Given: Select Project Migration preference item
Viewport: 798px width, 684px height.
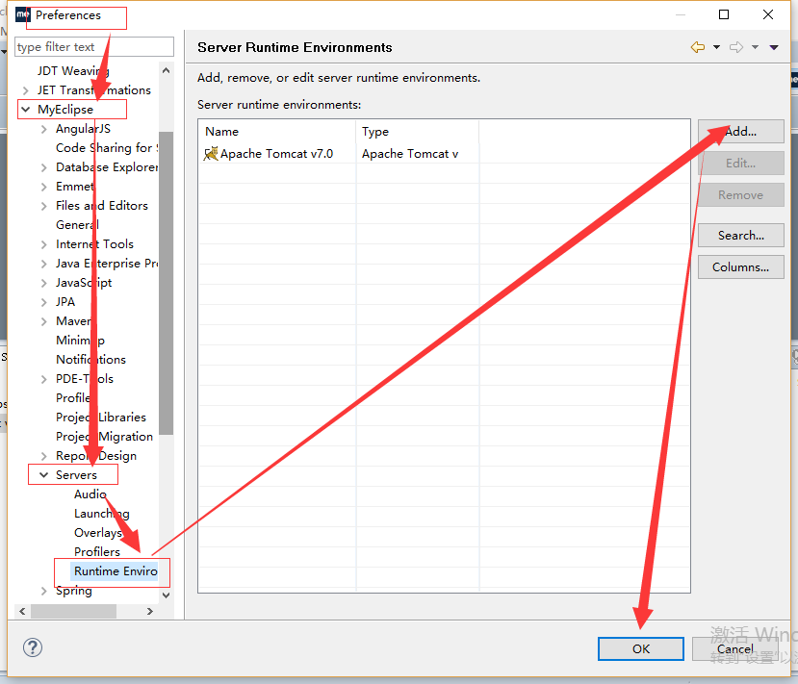Looking at the screenshot, I should [104, 437].
